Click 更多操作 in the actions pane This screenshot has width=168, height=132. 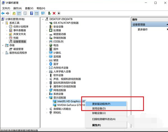coord(143,29)
